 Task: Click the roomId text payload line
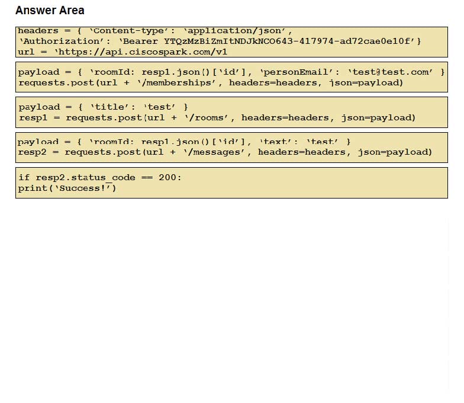click(x=184, y=142)
